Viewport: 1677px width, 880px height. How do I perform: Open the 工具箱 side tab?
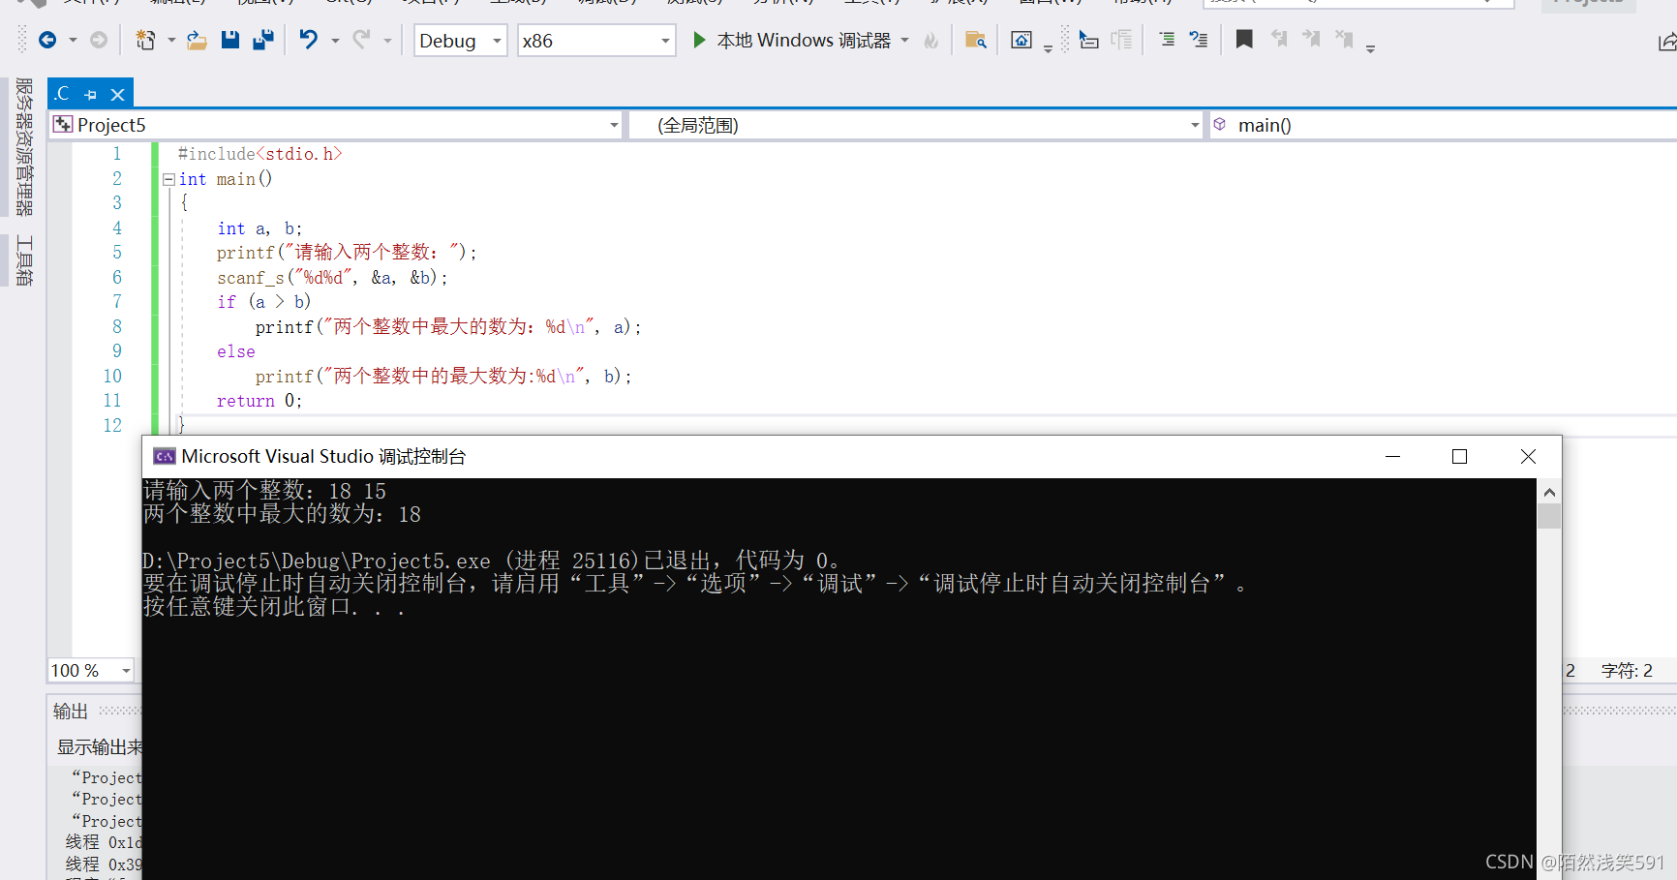point(24,260)
